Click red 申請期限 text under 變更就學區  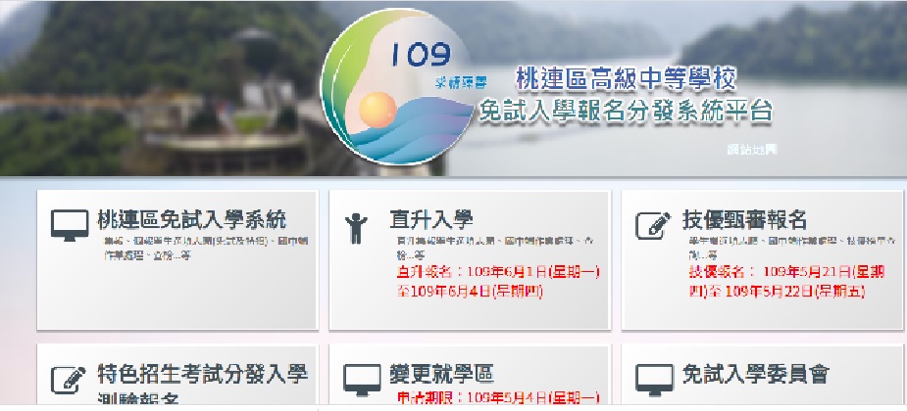point(497,397)
